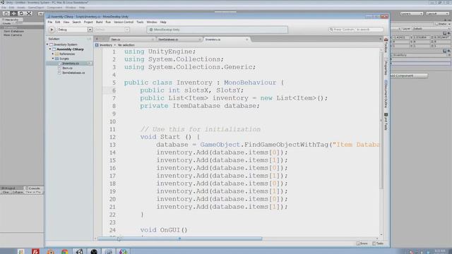
Task: Close the ItemDatabase.cs editor tab
Action: pos(199,40)
